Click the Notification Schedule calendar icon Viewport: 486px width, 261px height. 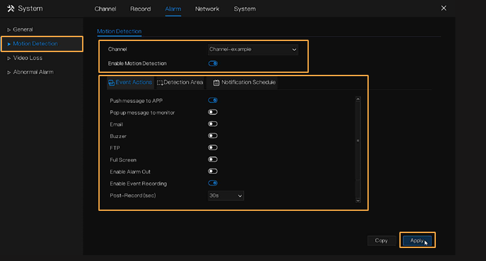216,83
